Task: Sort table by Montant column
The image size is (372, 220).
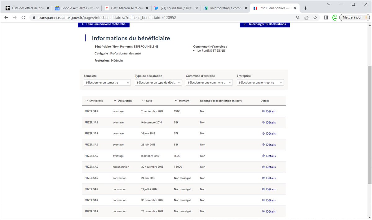Action: coord(182,101)
